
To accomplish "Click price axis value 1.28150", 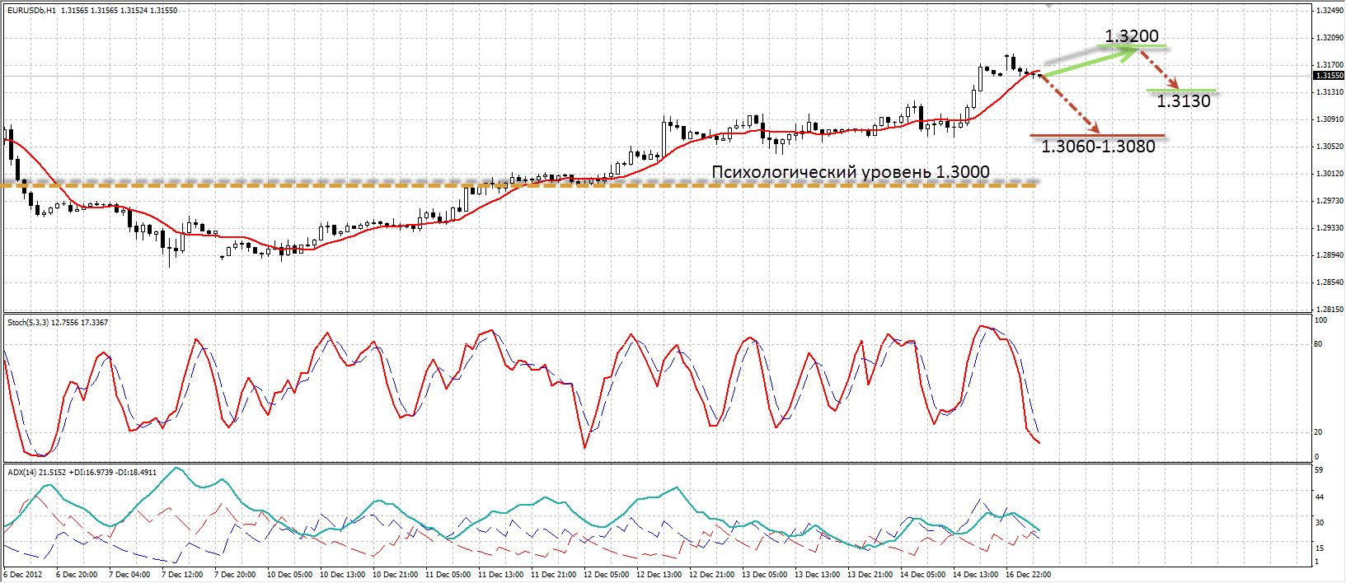I will (x=1330, y=310).
